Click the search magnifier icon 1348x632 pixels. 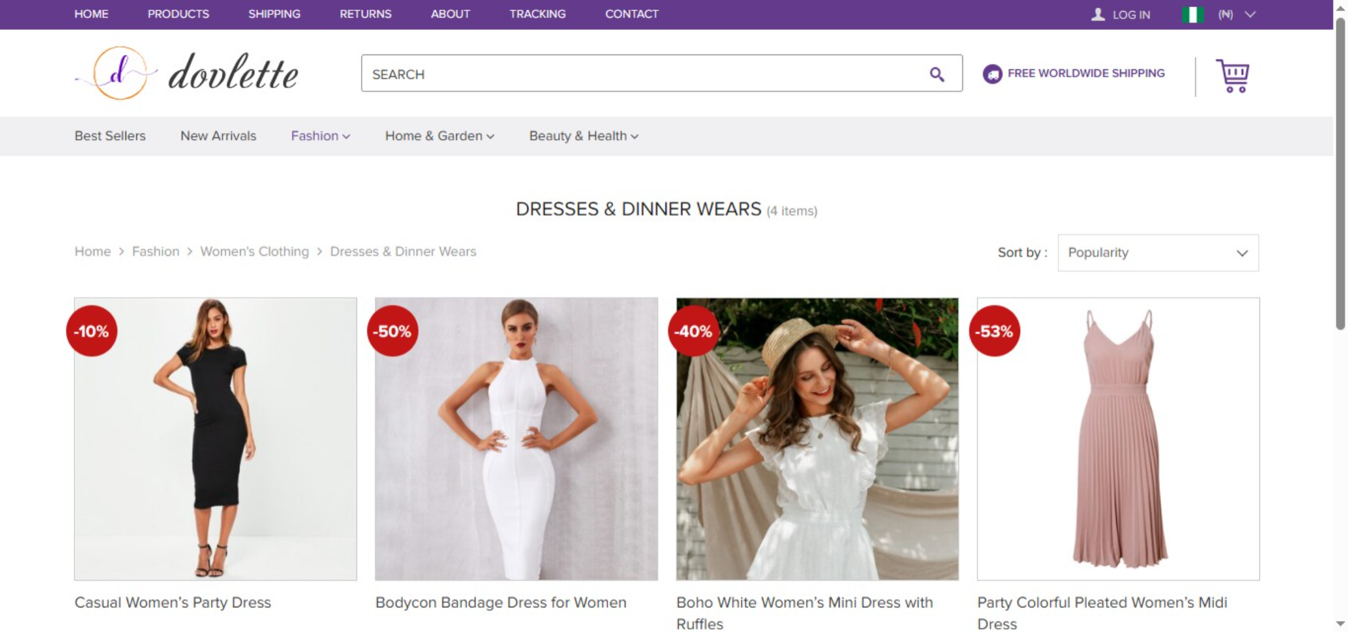pyautogui.click(x=936, y=74)
